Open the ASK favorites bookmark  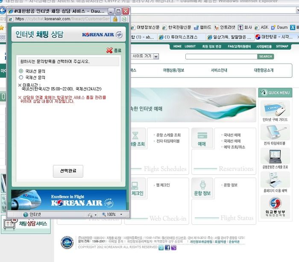click(261, 27)
